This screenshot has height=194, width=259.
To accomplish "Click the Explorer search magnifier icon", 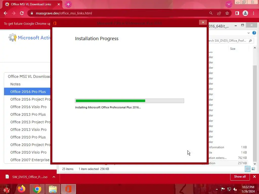I will coord(250,41).
